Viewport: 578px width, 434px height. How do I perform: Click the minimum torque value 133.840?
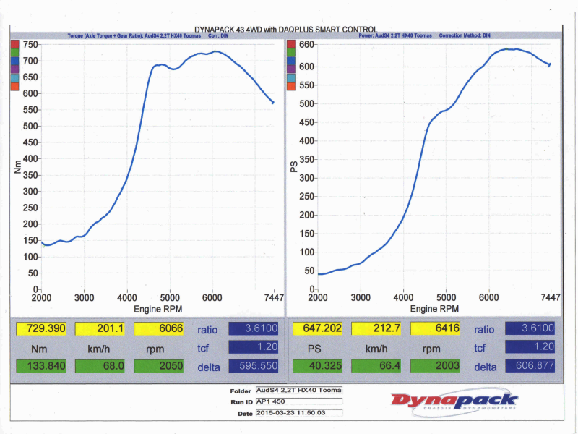click(x=40, y=366)
